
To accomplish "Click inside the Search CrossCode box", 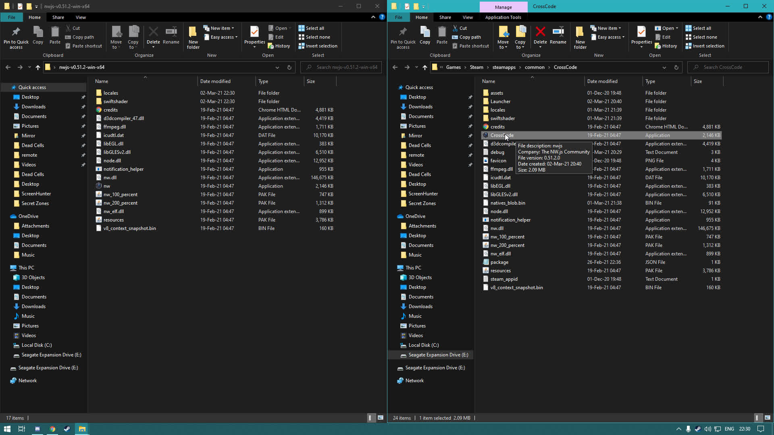I will (728, 67).
